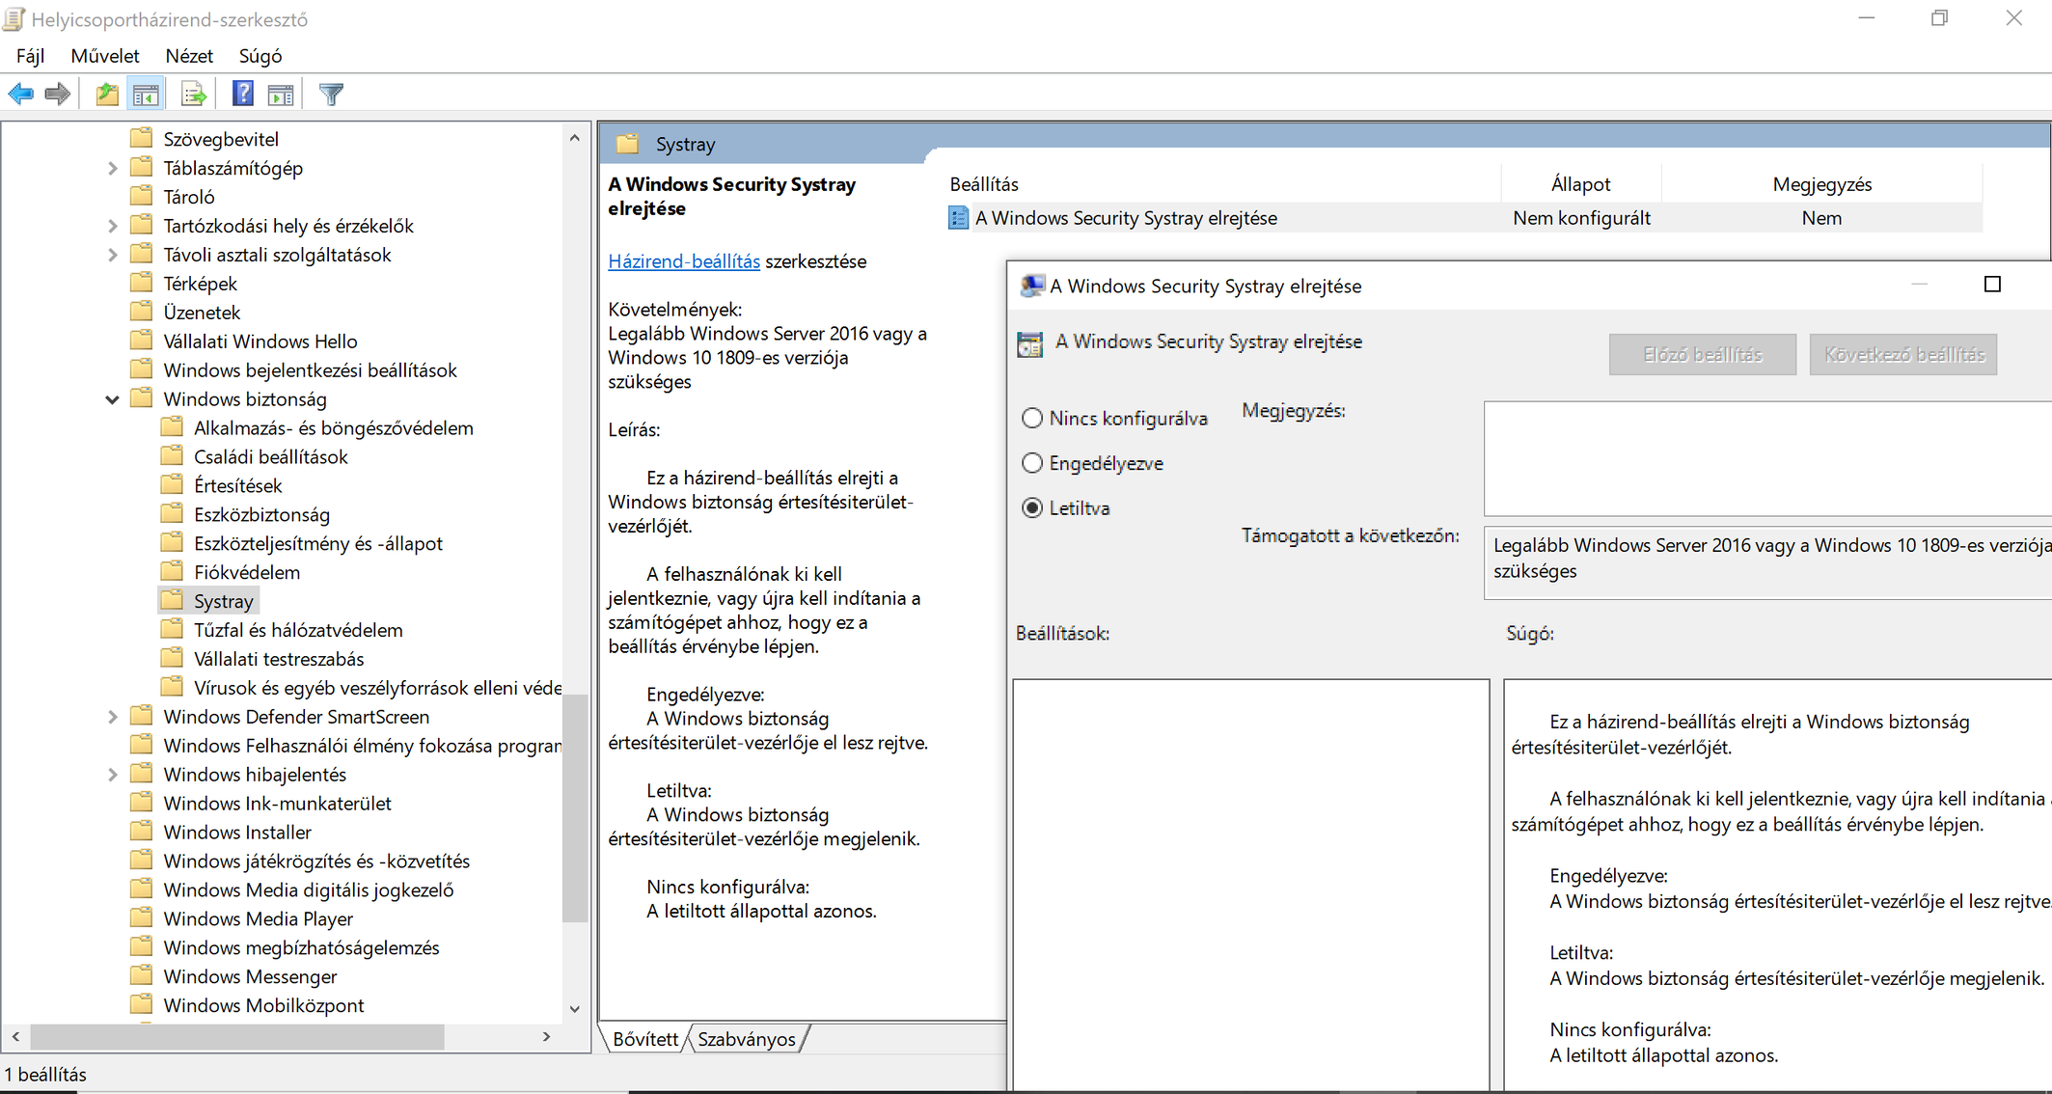Click the tree horizontal scrollbar thumb

tap(237, 1037)
